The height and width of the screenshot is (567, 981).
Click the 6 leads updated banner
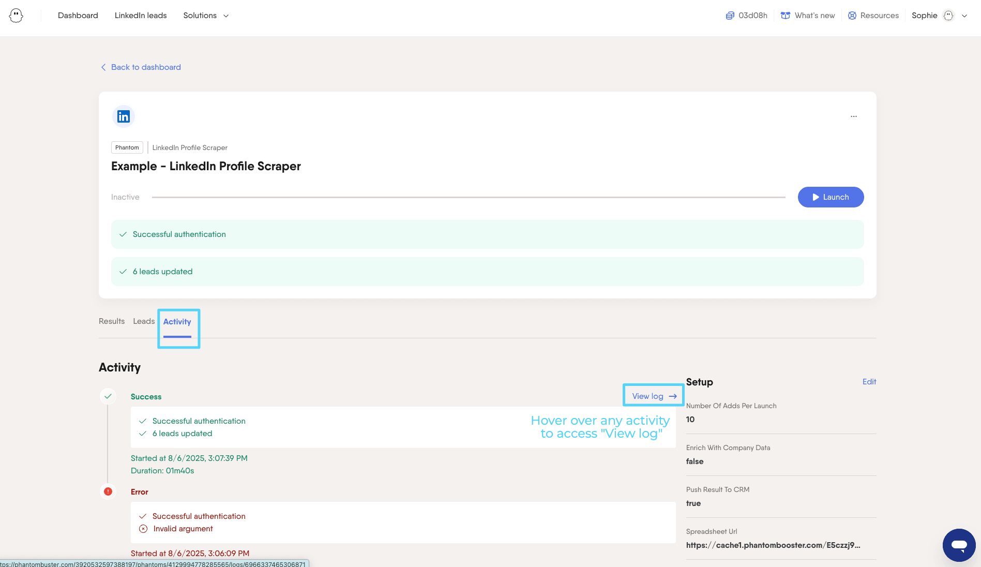[487, 272]
